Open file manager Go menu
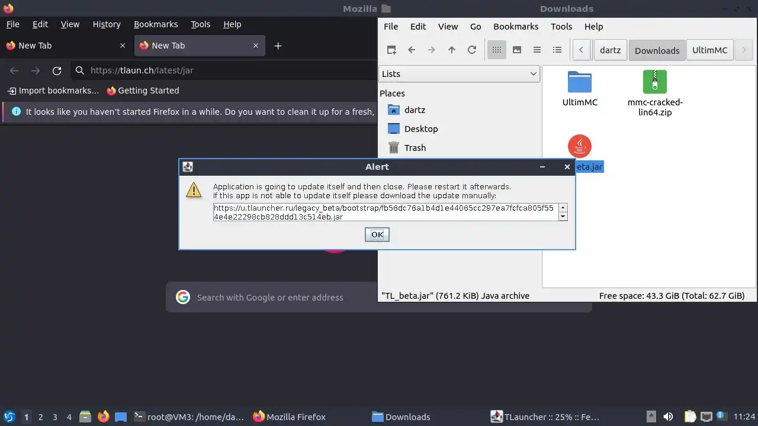This screenshot has height=426, width=758. [476, 27]
